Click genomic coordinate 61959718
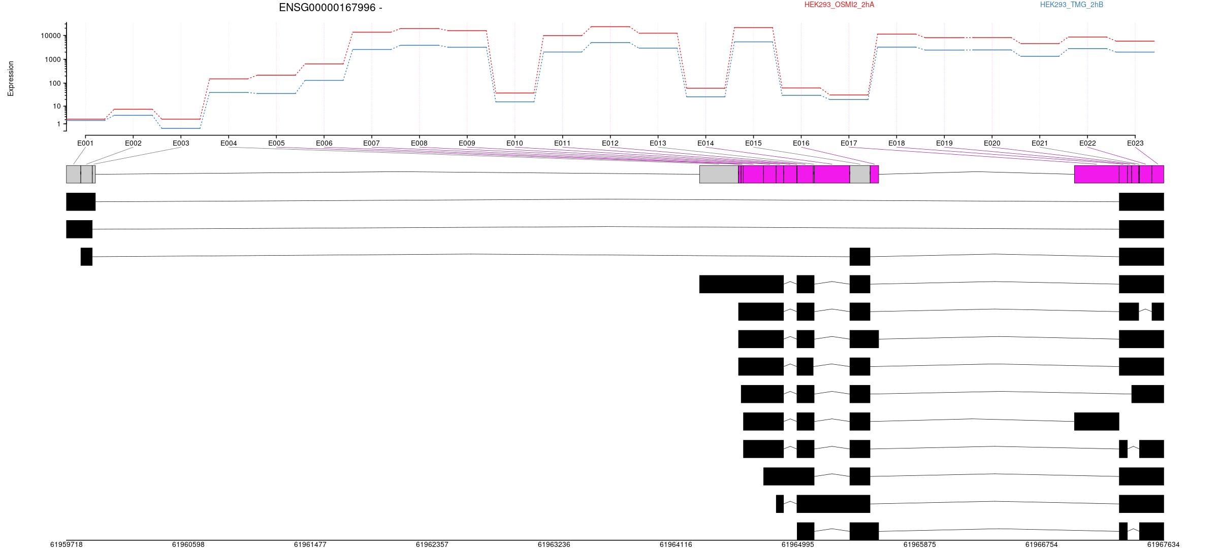The width and height of the screenshot is (1219, 553). (66, 544)
